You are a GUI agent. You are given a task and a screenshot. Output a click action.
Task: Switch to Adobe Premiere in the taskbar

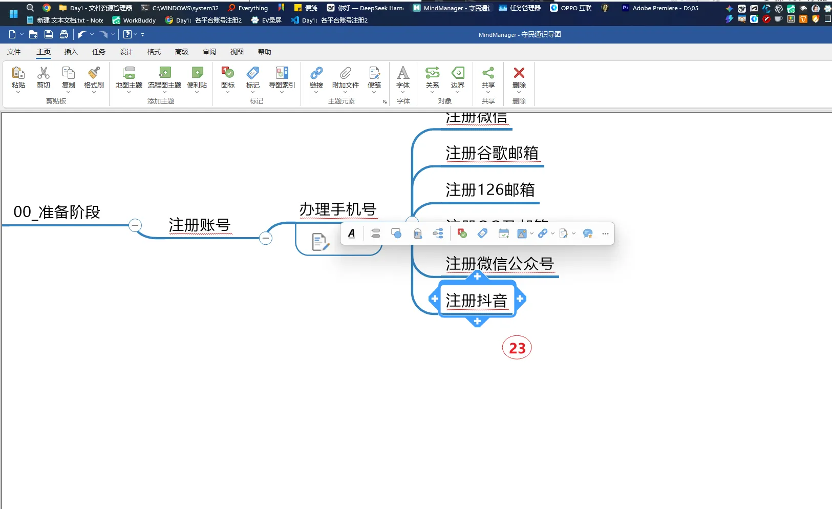(660, 8)
